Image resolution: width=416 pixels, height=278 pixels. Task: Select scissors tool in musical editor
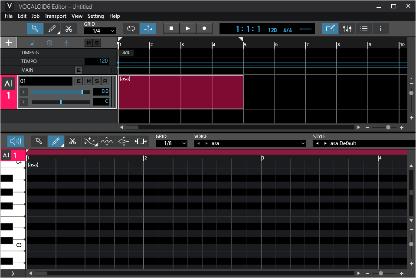(72, 141)
